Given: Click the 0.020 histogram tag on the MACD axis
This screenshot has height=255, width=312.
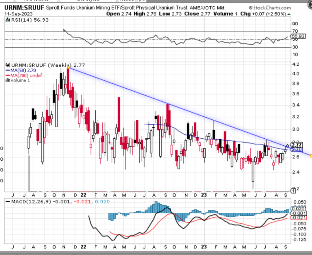Looking at the screenshot, I should 298,208.
